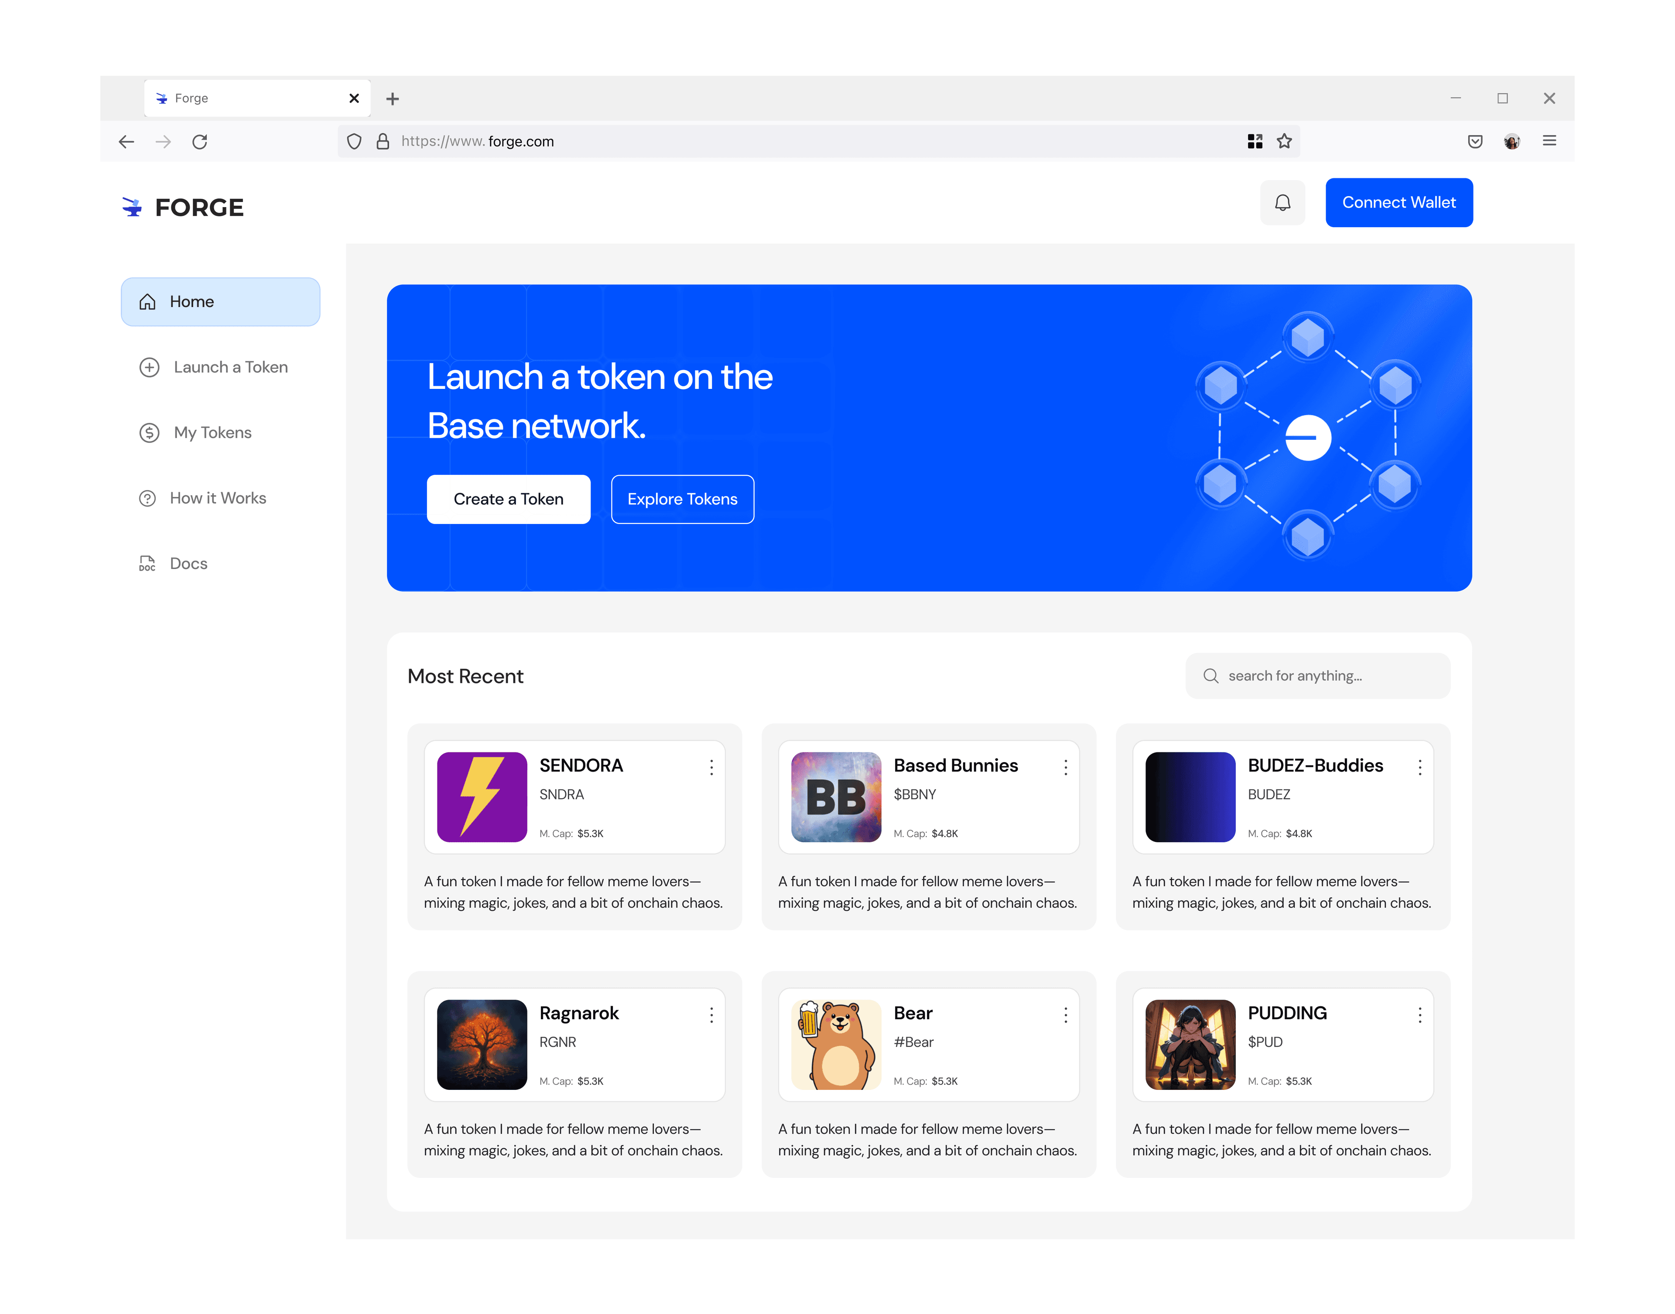The width and height of the screenshot is (1675, 1314).
Task: Bookmark page with the star icon
Action: pos(1284,142)
